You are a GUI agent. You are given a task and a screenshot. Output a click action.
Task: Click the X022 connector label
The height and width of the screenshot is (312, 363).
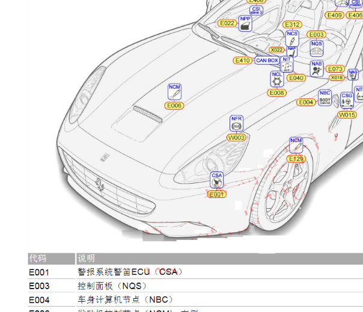click(x=276, y=50)
